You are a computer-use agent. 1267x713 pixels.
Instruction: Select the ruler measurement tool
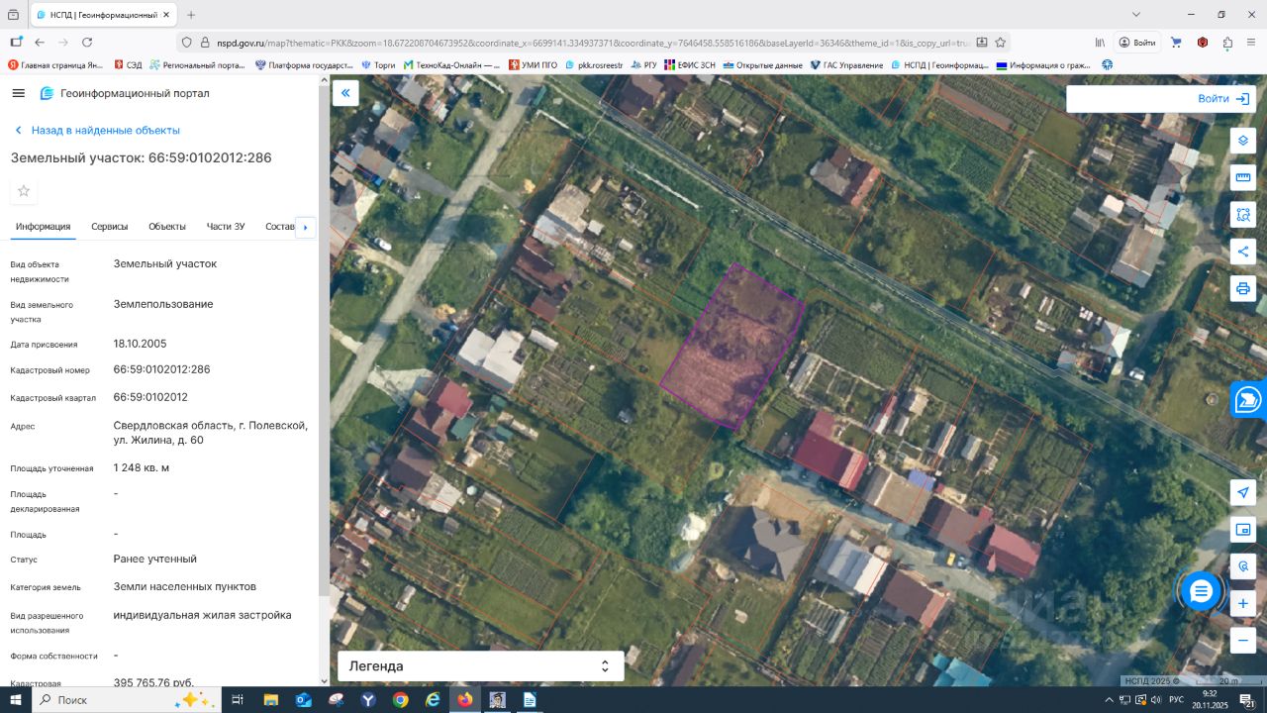click(1242, 177)
